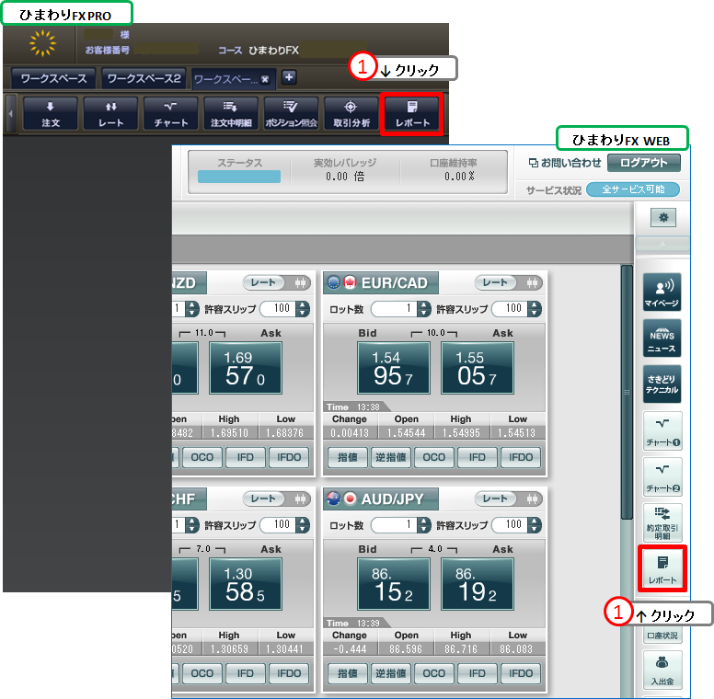Click IFD button on the NZD panel
This screenshot has width=714, height=699.
click(246, 457)
